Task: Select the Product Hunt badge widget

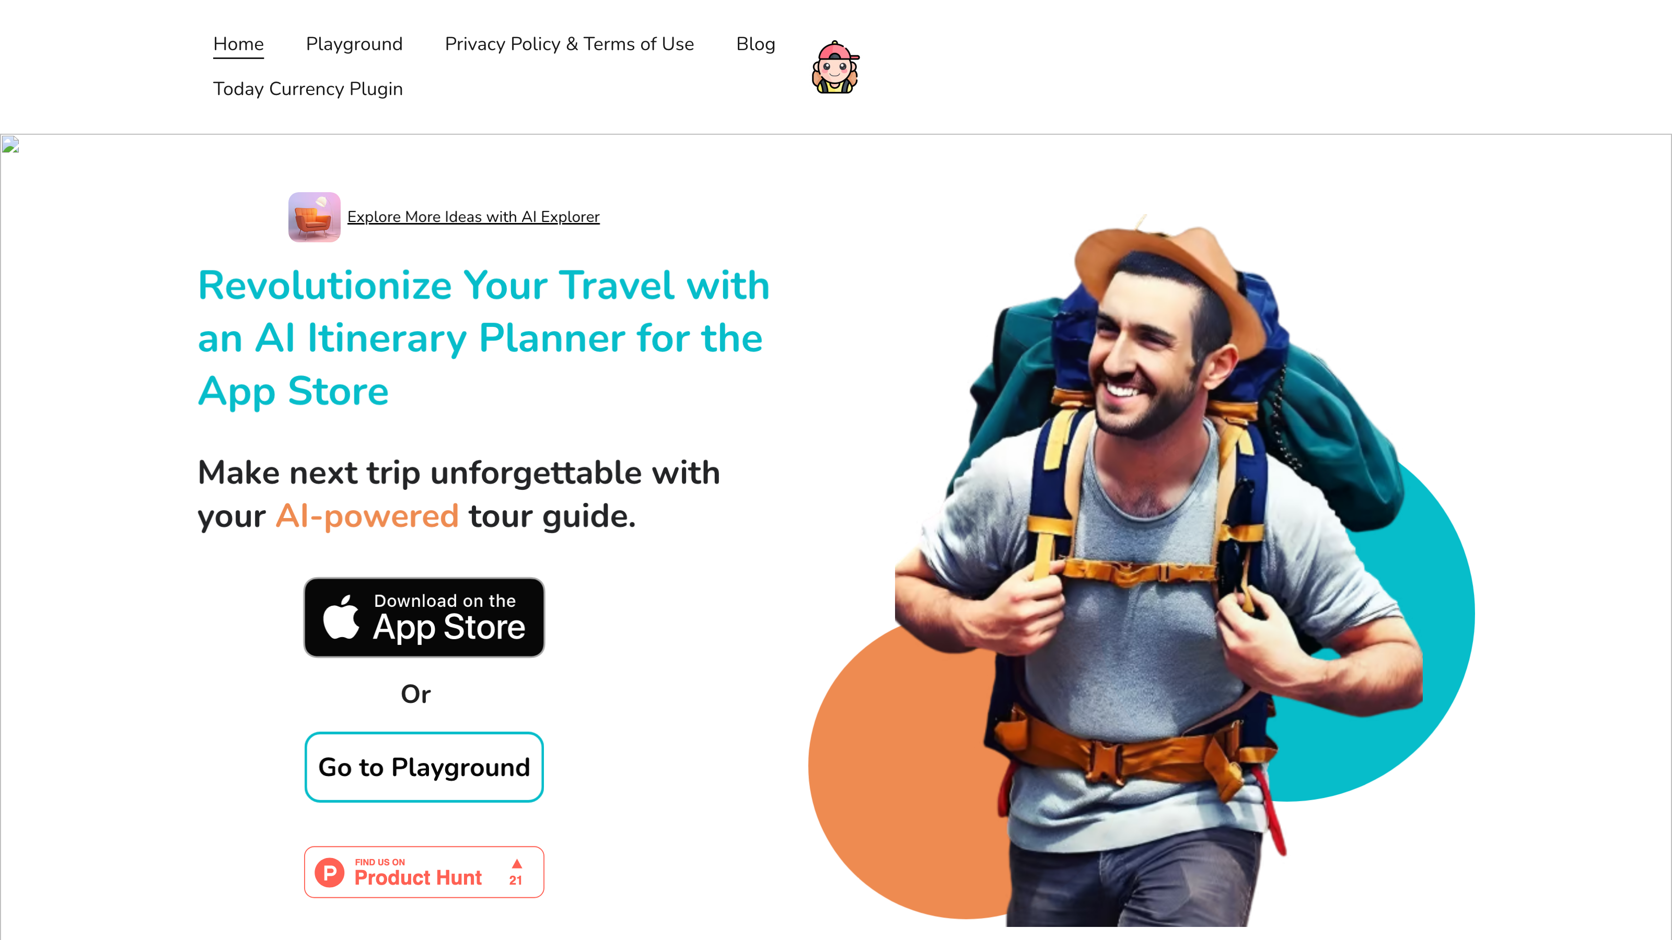Action: [x=424, y=871]
